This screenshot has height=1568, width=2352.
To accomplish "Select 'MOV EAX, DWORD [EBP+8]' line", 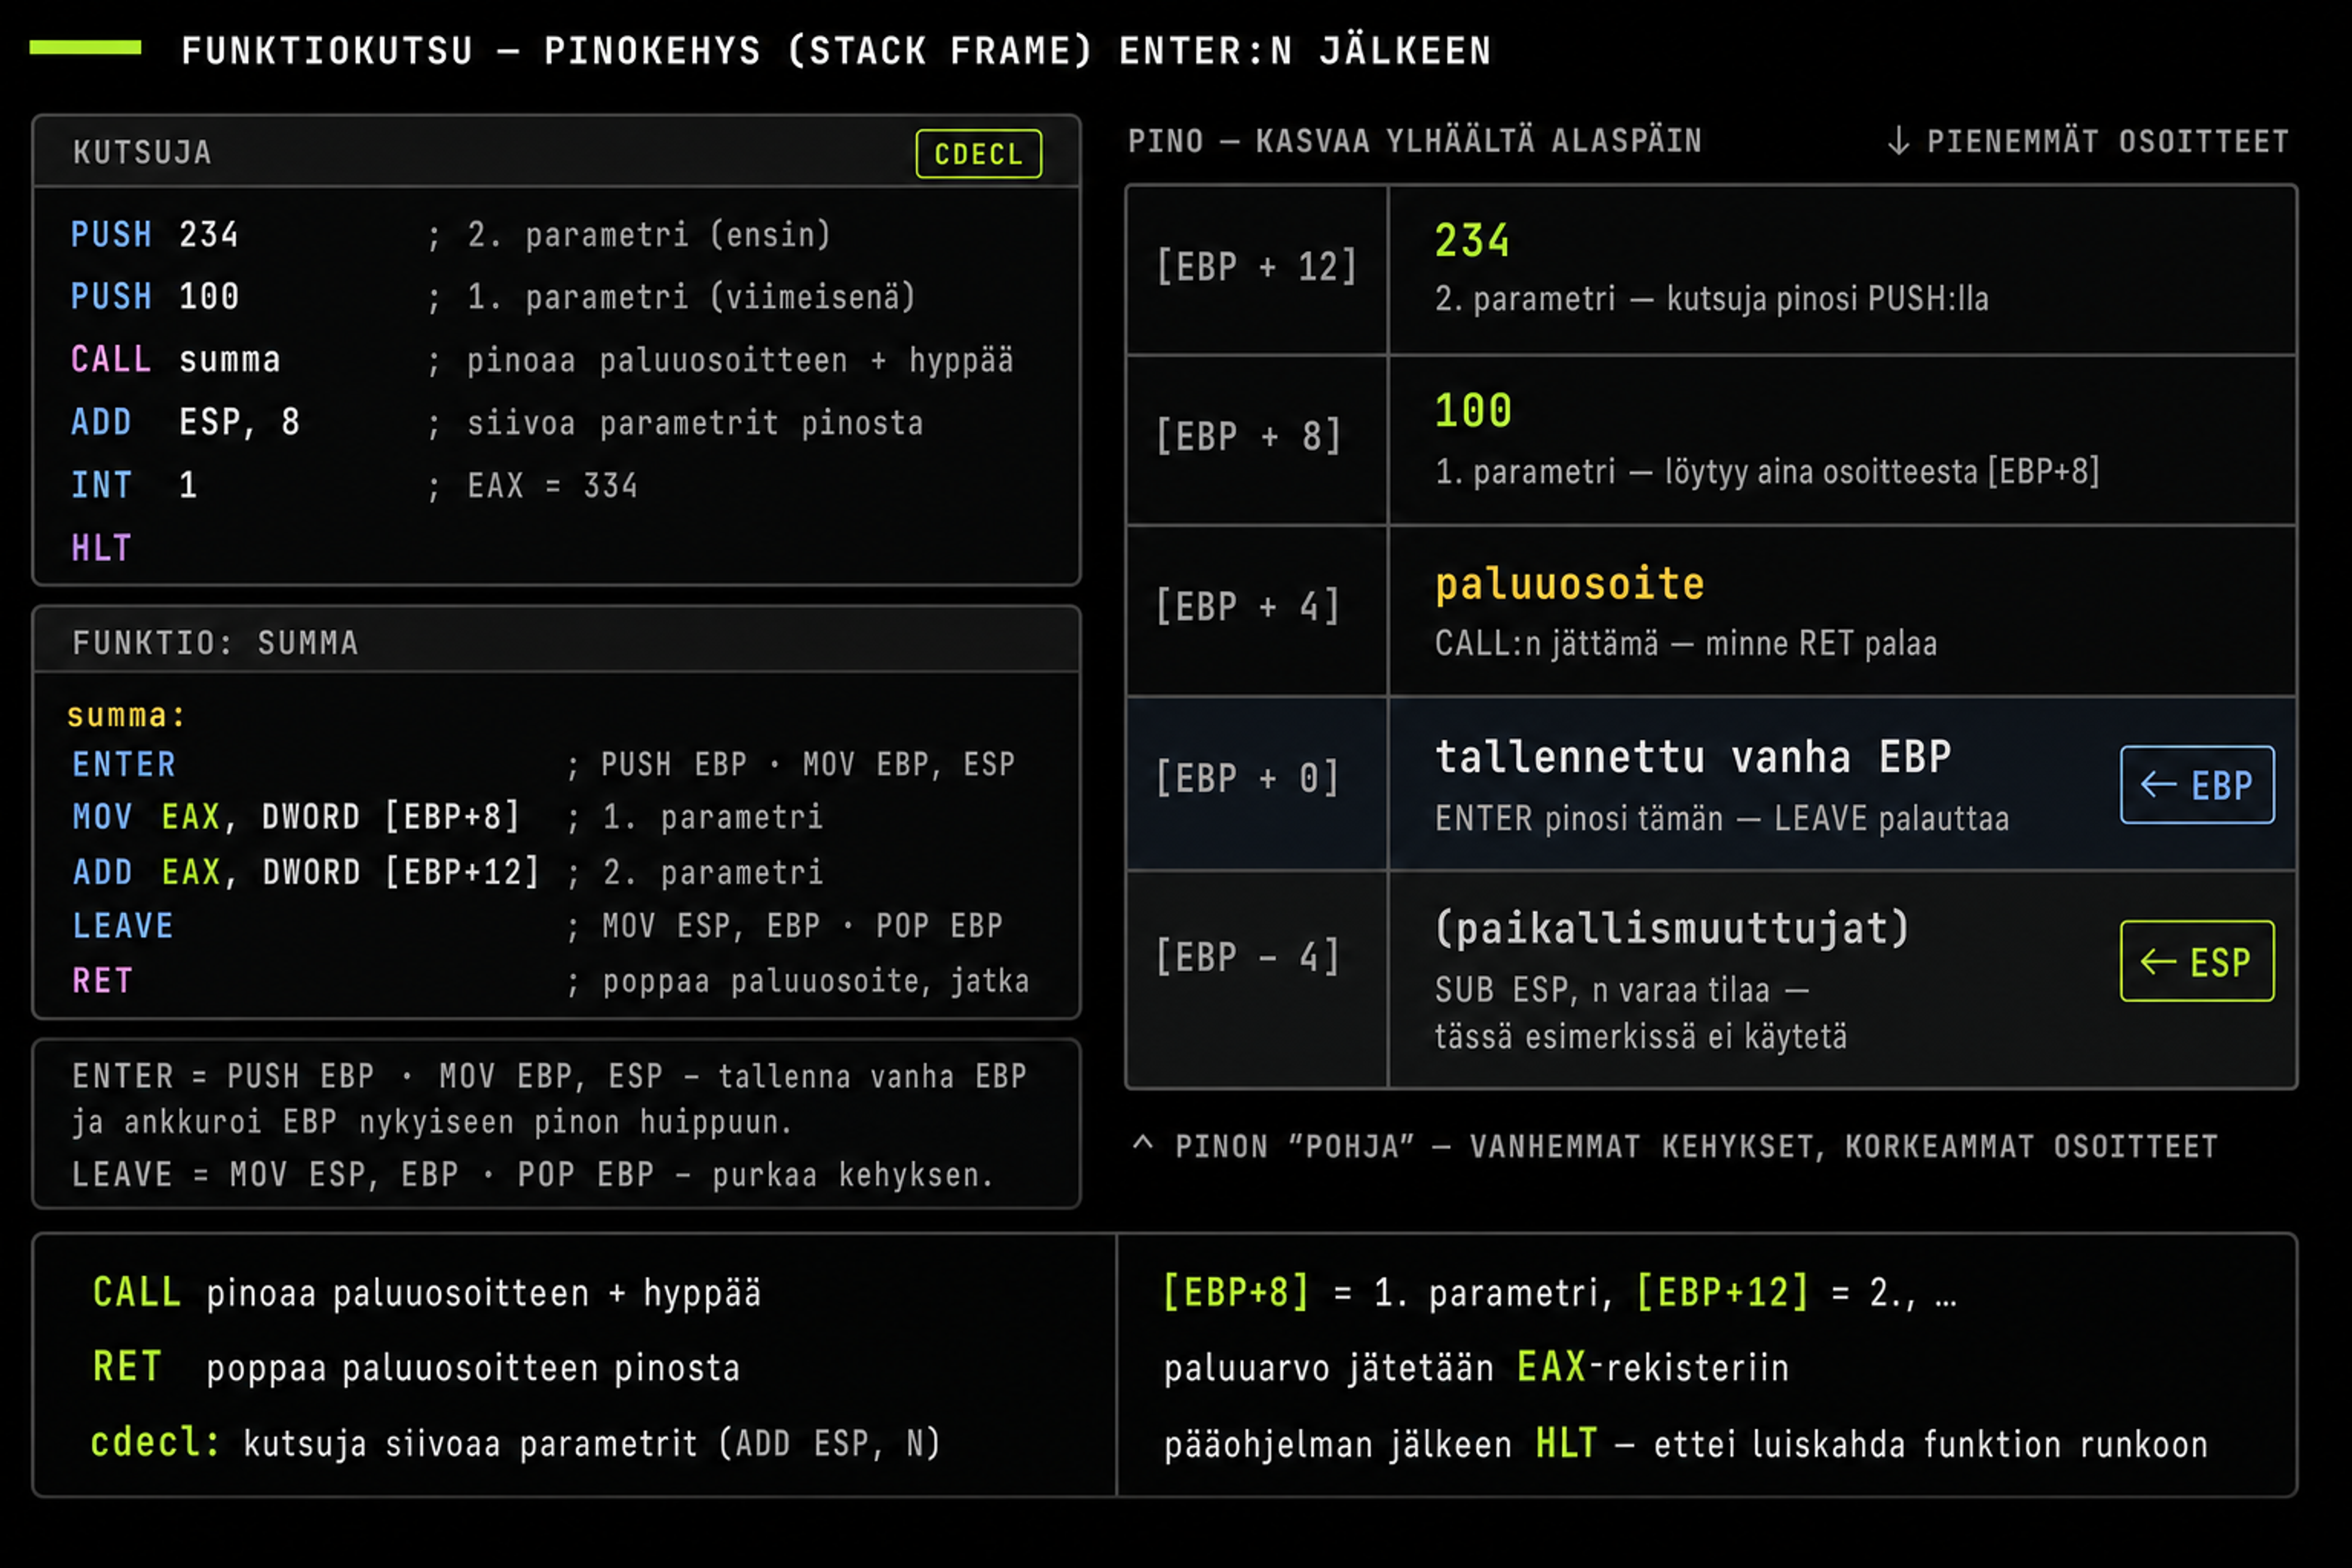I will pos(296,817).
